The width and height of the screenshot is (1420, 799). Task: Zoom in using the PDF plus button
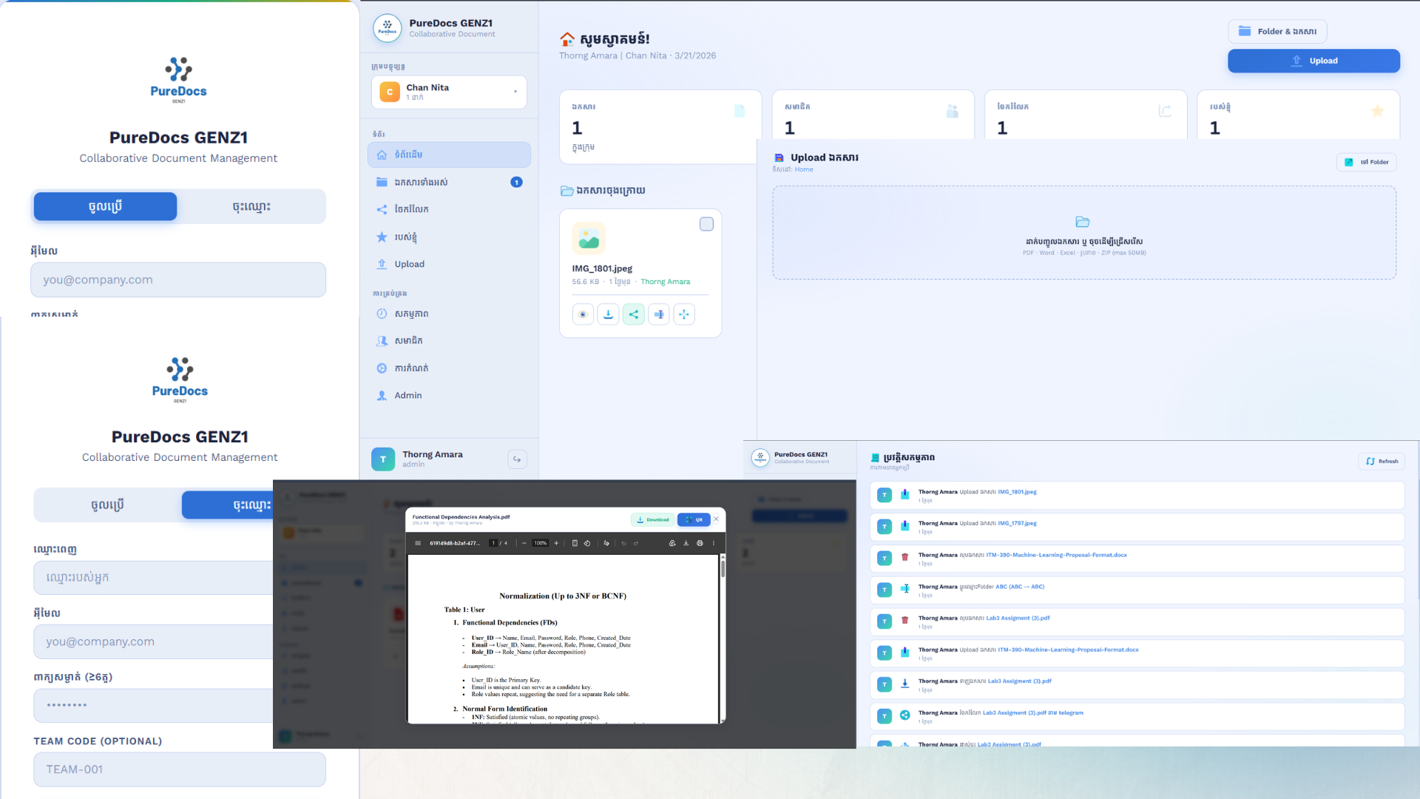[556, 543]
